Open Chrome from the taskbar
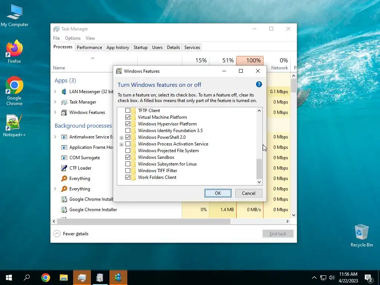 pyautogui.click(x=46, y=278)
